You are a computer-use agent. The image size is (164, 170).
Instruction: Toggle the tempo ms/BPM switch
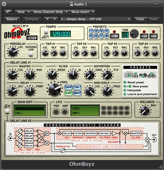tap(46, 32)
